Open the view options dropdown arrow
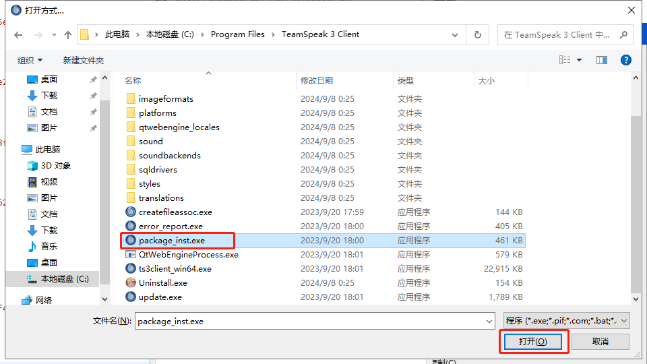647x364 pixels. (579, 60)
